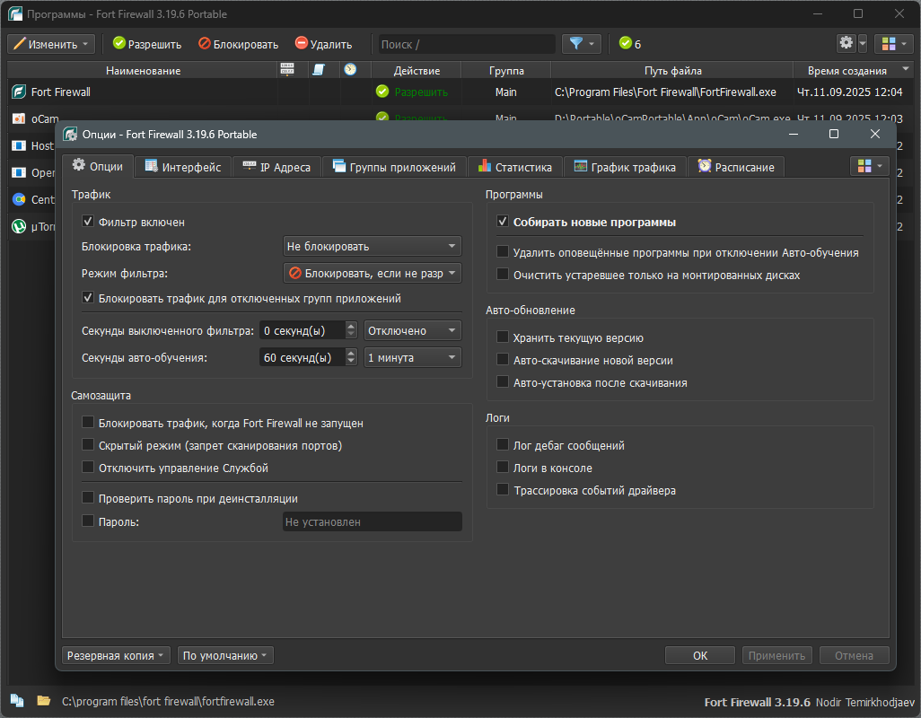Click the gear settings icon in the Programs window
Image resolution: width=921 pixels, height=718 pixels.
[846, 43]
